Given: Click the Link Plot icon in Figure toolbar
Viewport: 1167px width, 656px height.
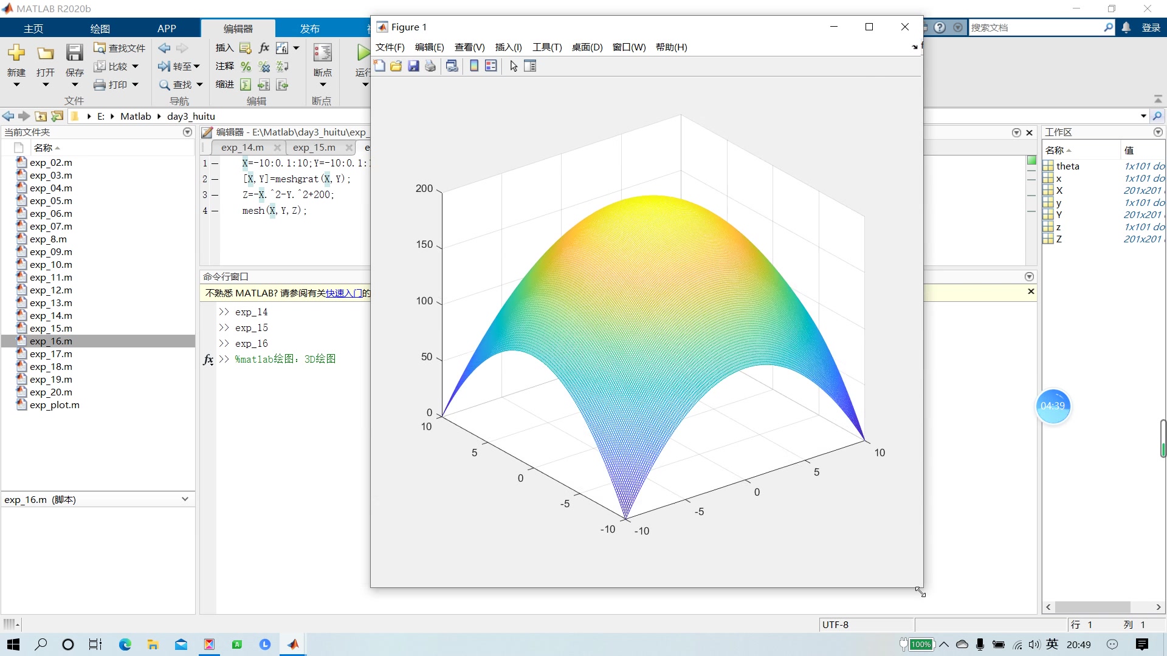Looking at the screenshot, I should pos(452,66).
